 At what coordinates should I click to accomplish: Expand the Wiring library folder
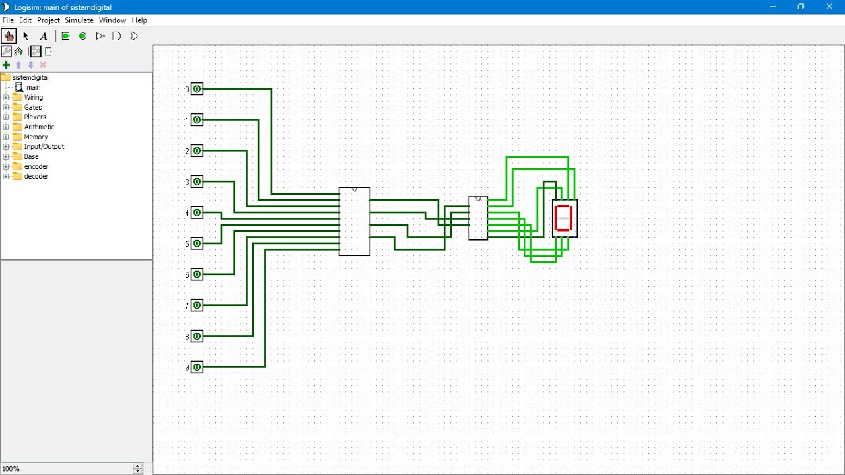(6, 98)
